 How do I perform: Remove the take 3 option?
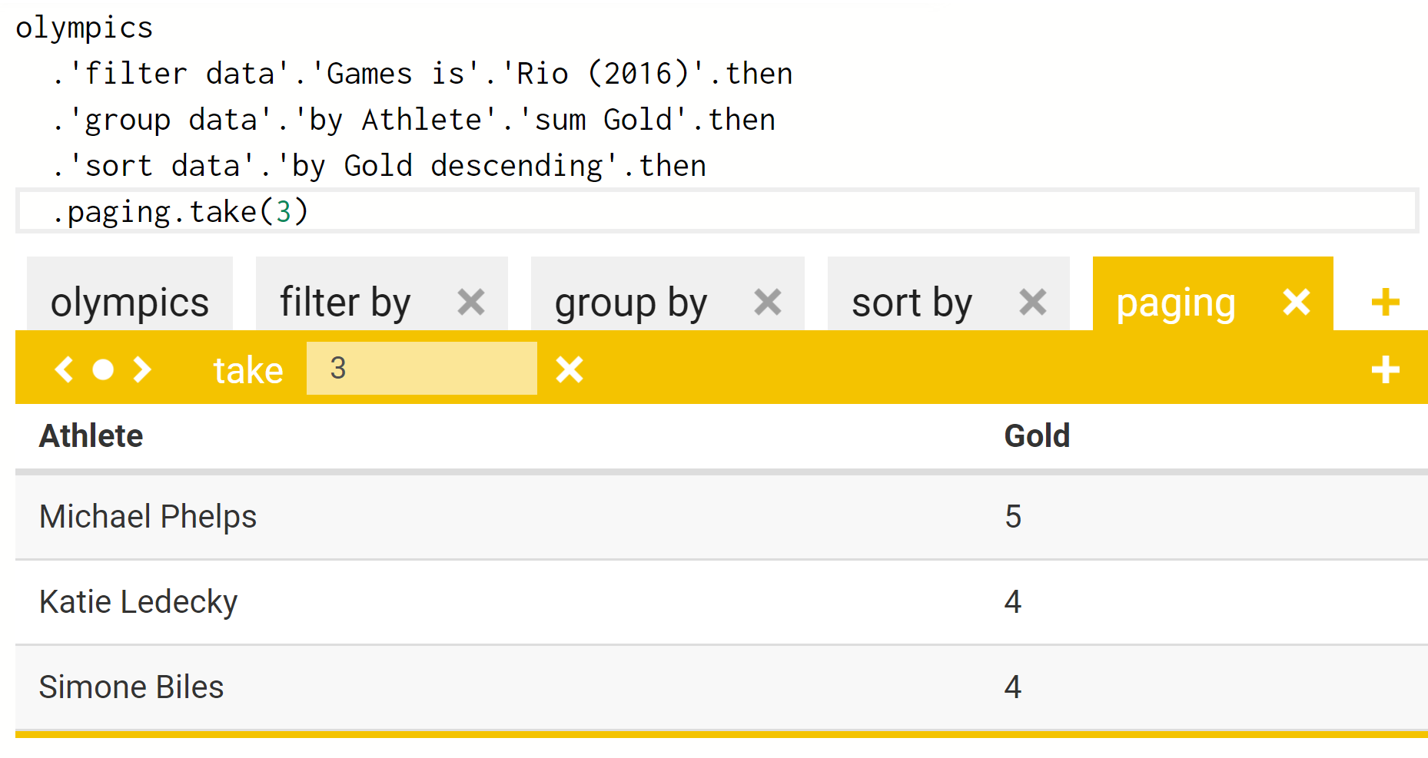(x=570, y=369)
